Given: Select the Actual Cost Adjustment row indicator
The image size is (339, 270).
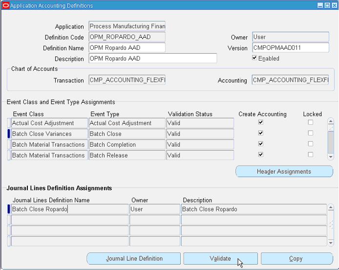Looking at the screenshot, I should click(9, 123).
